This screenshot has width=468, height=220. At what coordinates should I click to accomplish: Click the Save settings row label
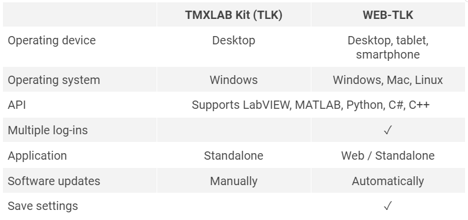pyautogui.click(x=43, y=206)
